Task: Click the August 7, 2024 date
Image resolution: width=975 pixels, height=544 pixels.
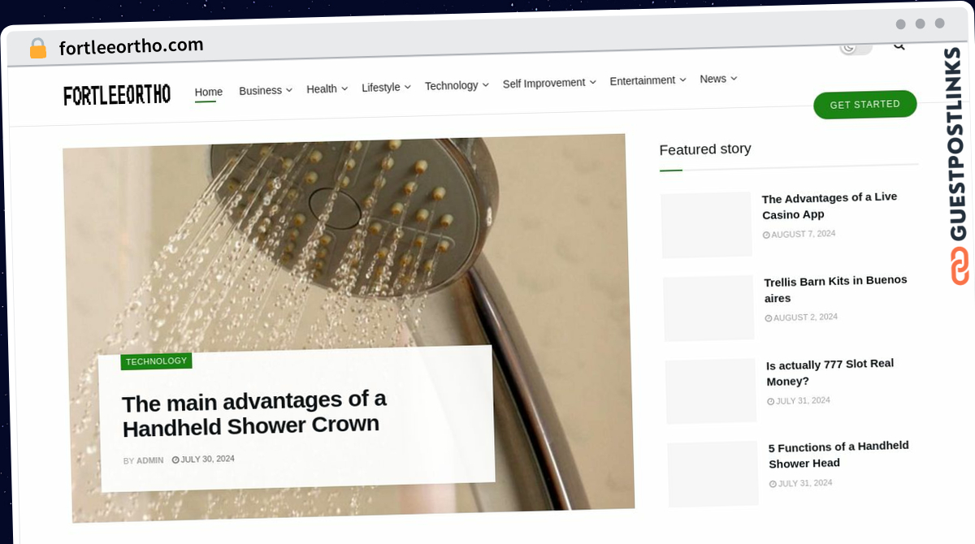Action: click(x=799, y=234)
